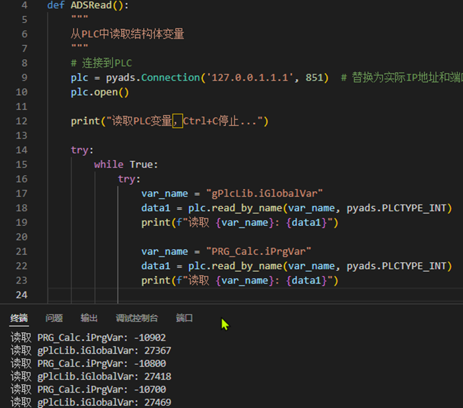The image size is (463, 408).
Task: Click the "gPlcLib.iGlobalVar" string literal
Action: [x=259, y=193]
